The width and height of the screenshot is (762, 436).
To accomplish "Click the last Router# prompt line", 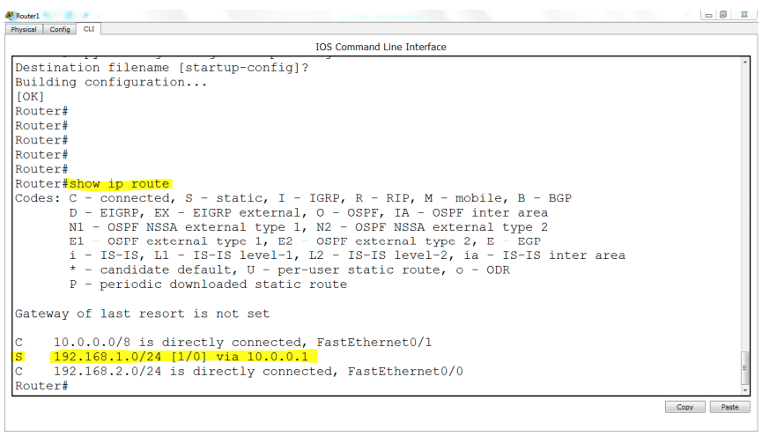I will [41, 386].
